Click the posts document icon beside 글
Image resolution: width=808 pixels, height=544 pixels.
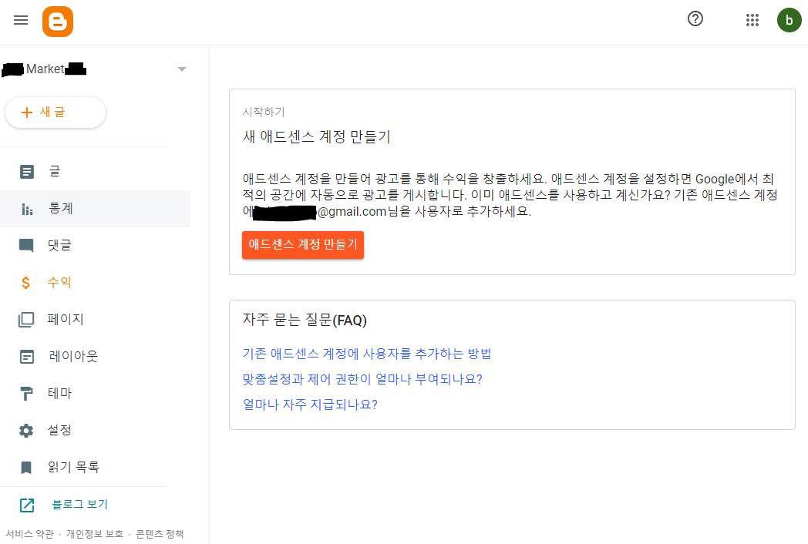tap(27, 172)
